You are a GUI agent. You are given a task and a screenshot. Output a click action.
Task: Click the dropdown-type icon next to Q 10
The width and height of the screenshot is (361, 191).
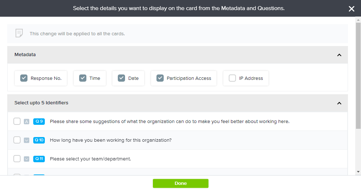point(26,140)
